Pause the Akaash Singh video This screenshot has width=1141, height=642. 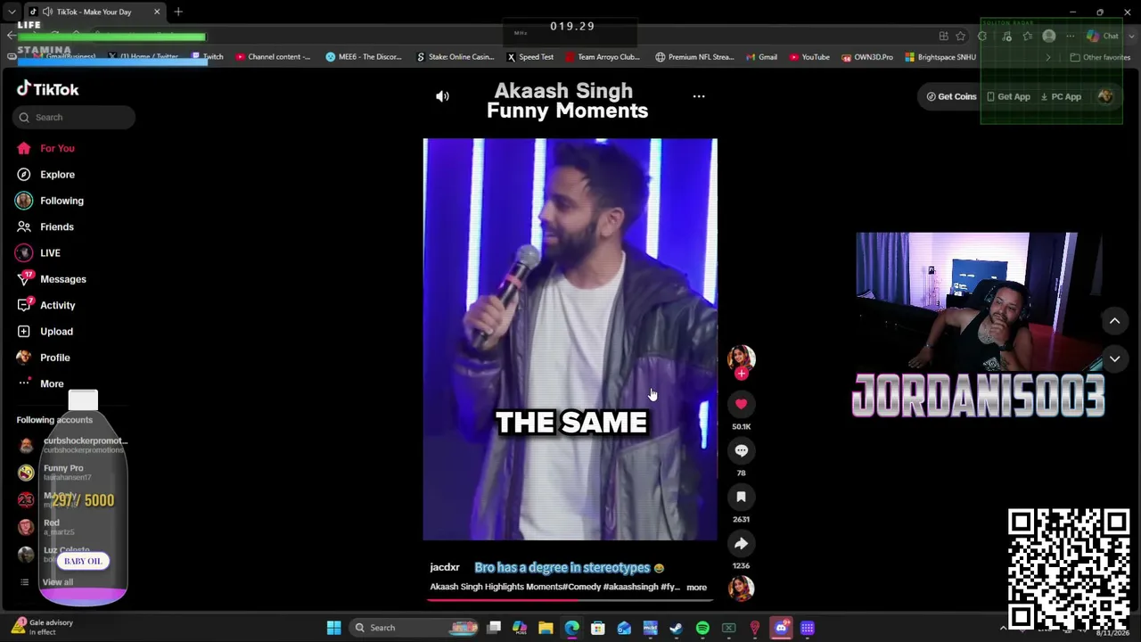pos(570,340)
